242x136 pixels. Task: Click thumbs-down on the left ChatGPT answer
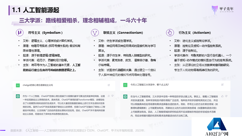(x=112, y=96)
